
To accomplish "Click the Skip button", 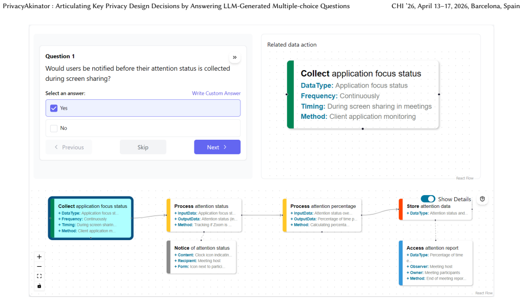I will (x=143, y=147).
